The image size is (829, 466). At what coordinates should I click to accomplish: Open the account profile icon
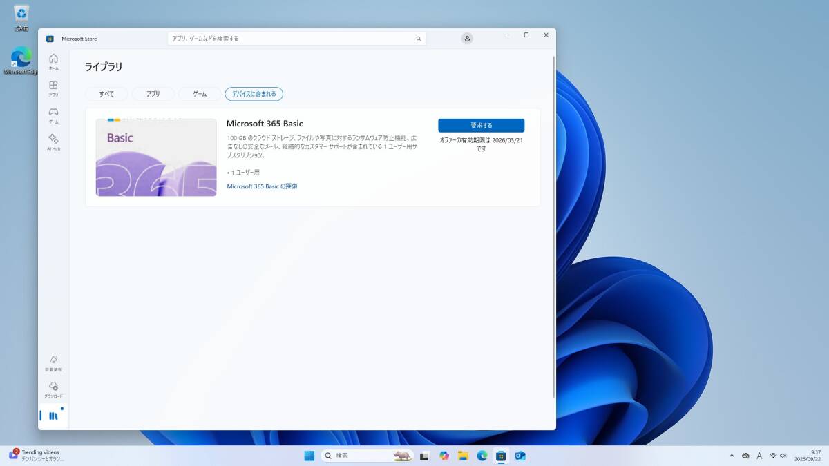point(467,38)
